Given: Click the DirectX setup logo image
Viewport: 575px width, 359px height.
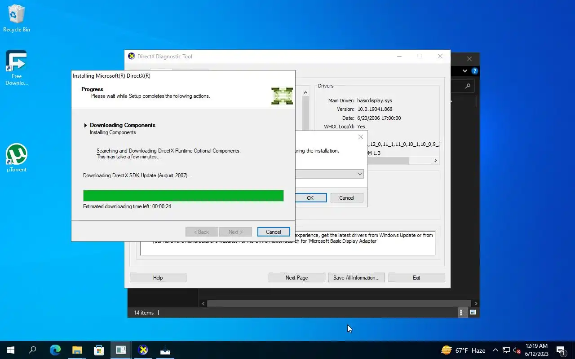Looking at the screenshot, I should point(282,96).
